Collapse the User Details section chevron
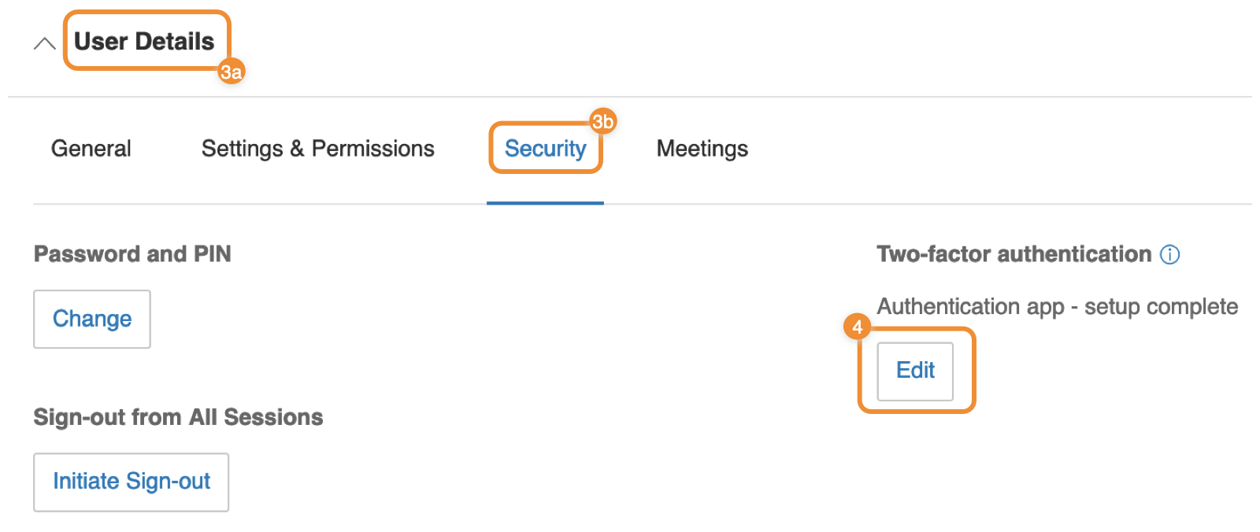This screenshot has height=532, width=1260. tap(45, 43)
